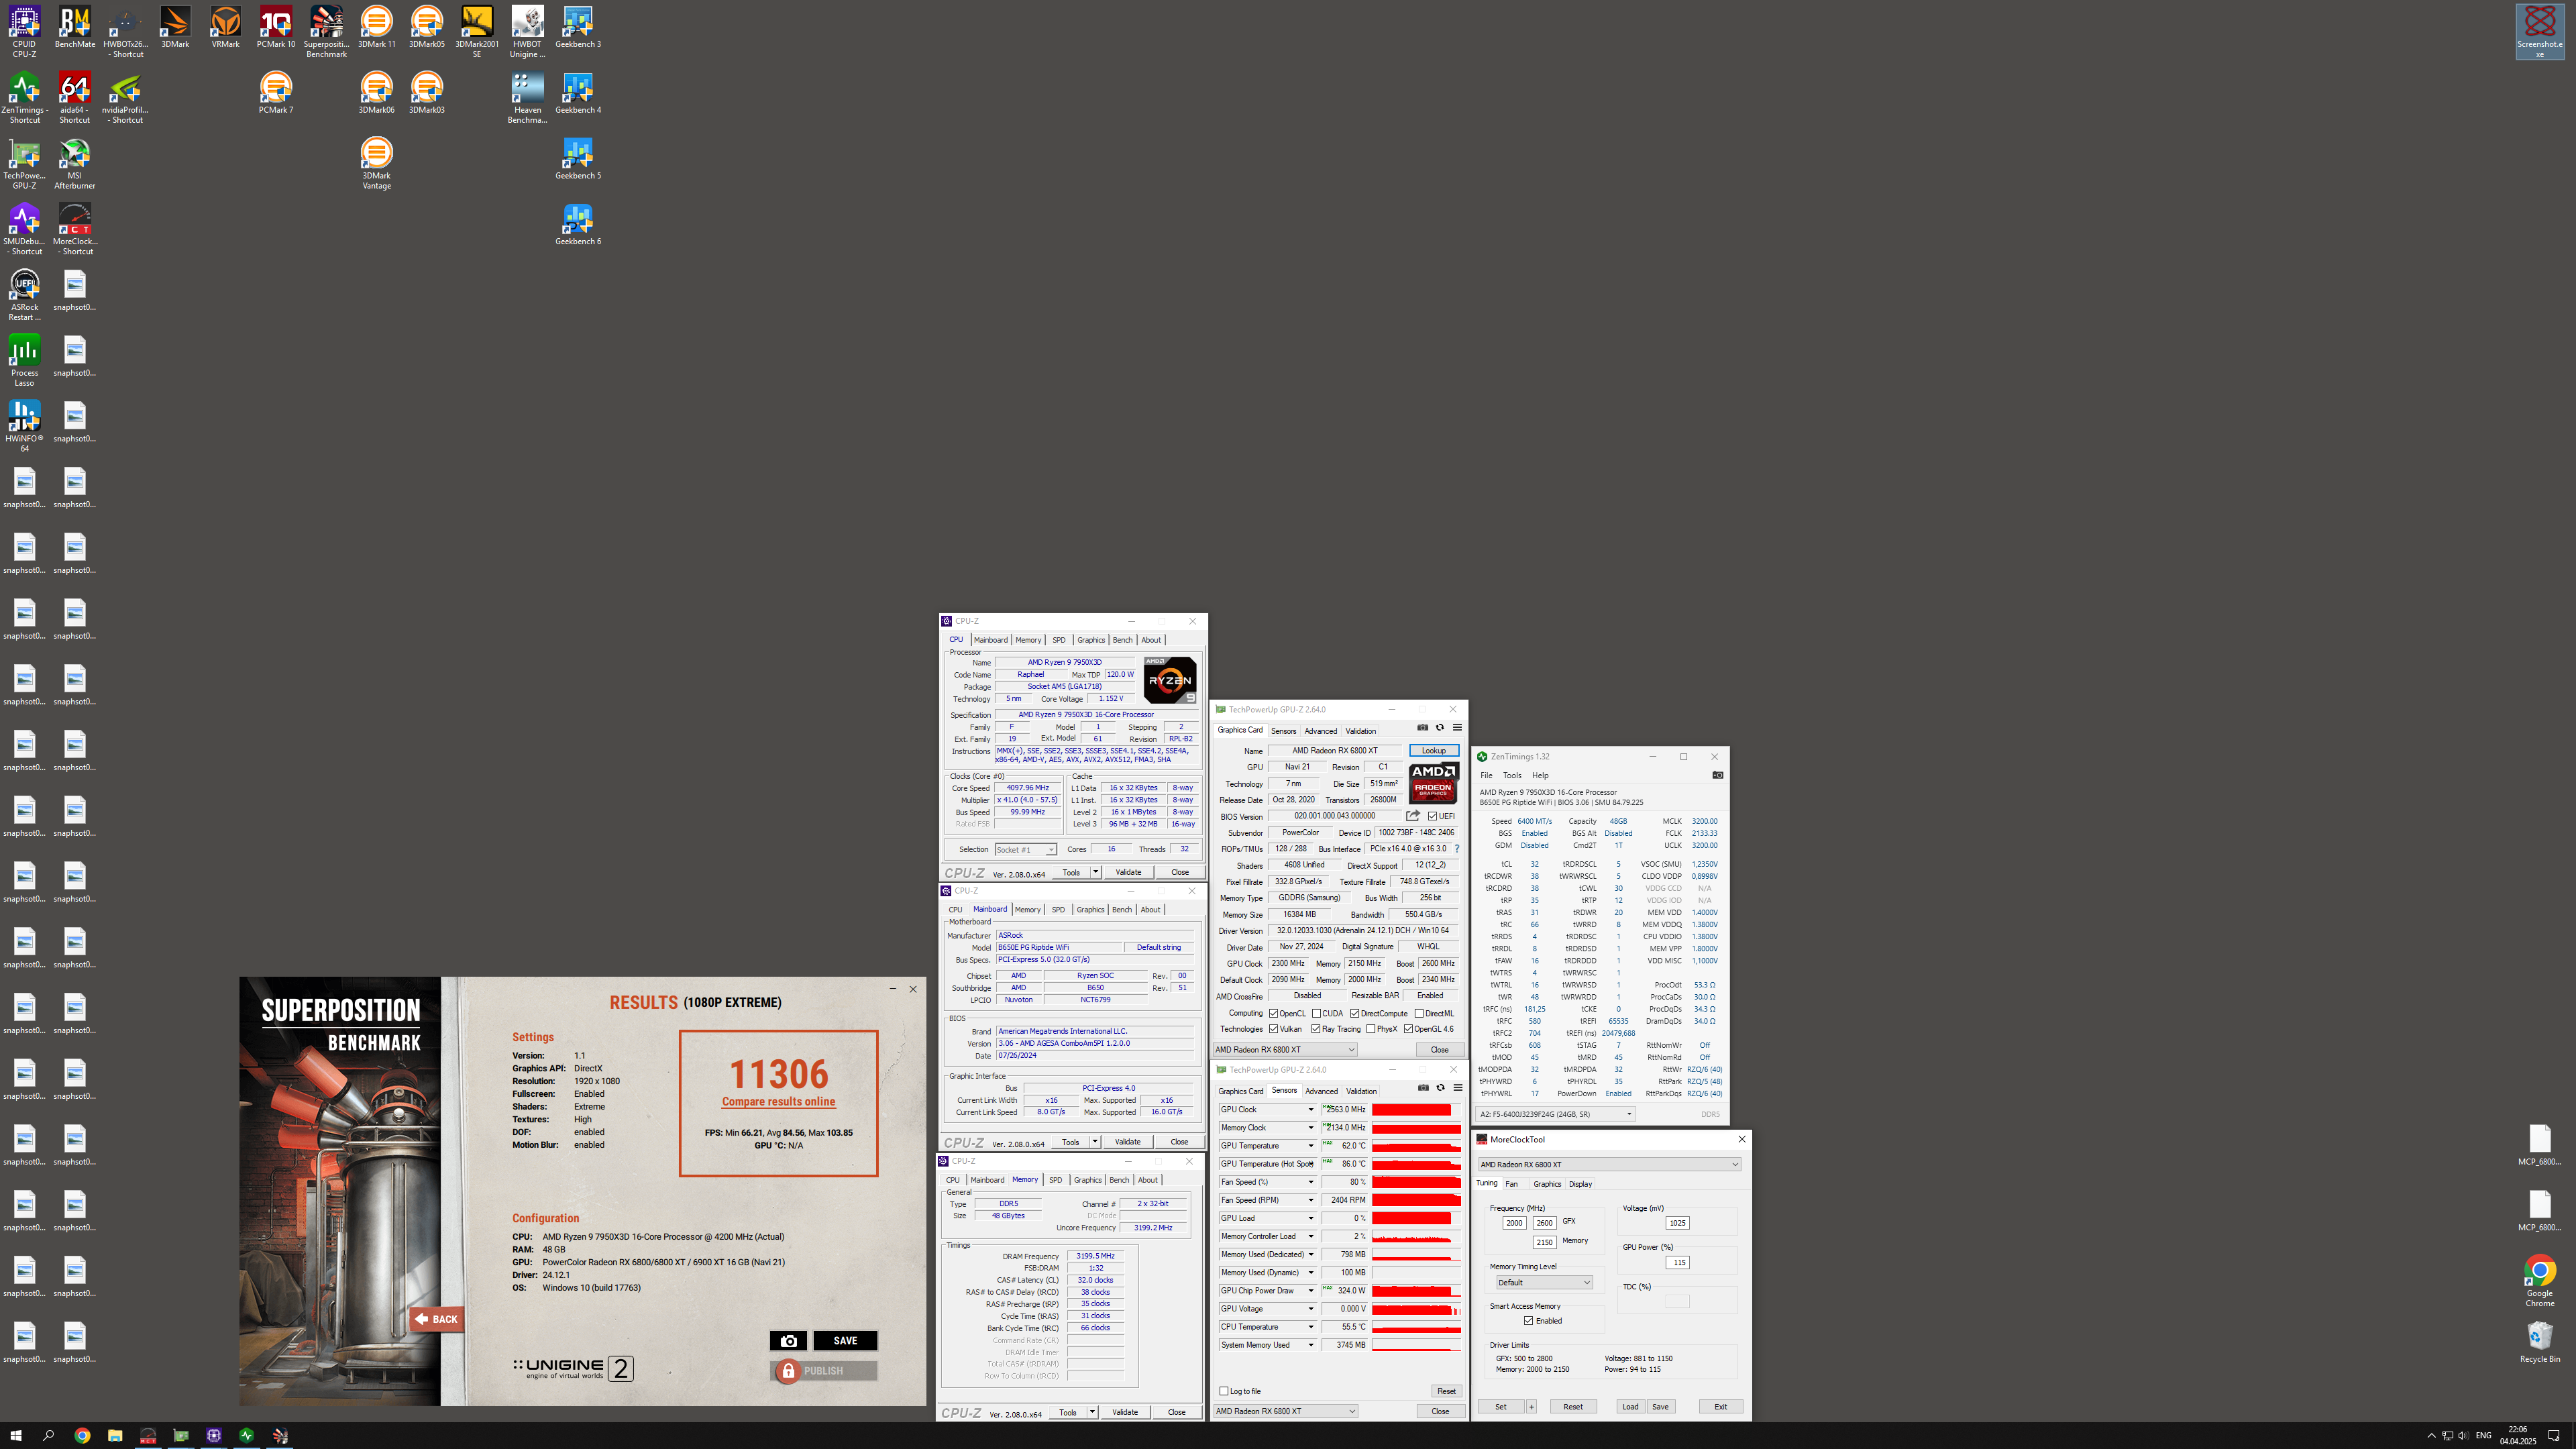Select the HWiNFO 64 desktop icon

[24, 427]
